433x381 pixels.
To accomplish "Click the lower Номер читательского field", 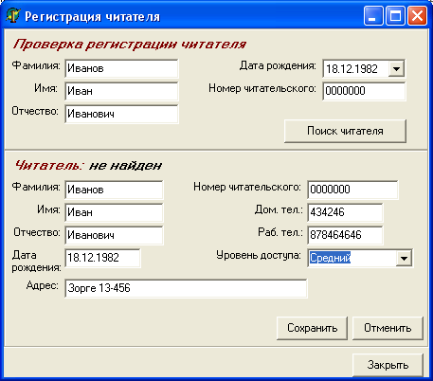I will [352, 190].
